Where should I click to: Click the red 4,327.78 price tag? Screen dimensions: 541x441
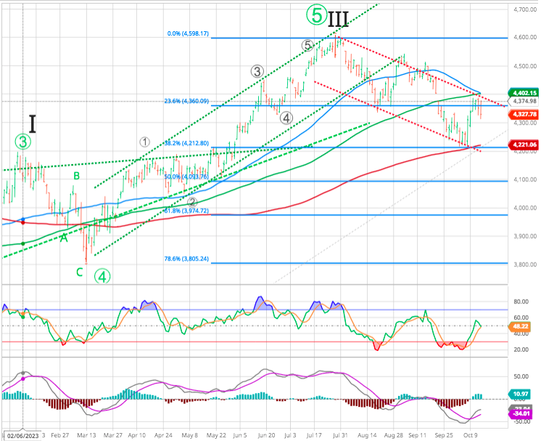point(523,115)
